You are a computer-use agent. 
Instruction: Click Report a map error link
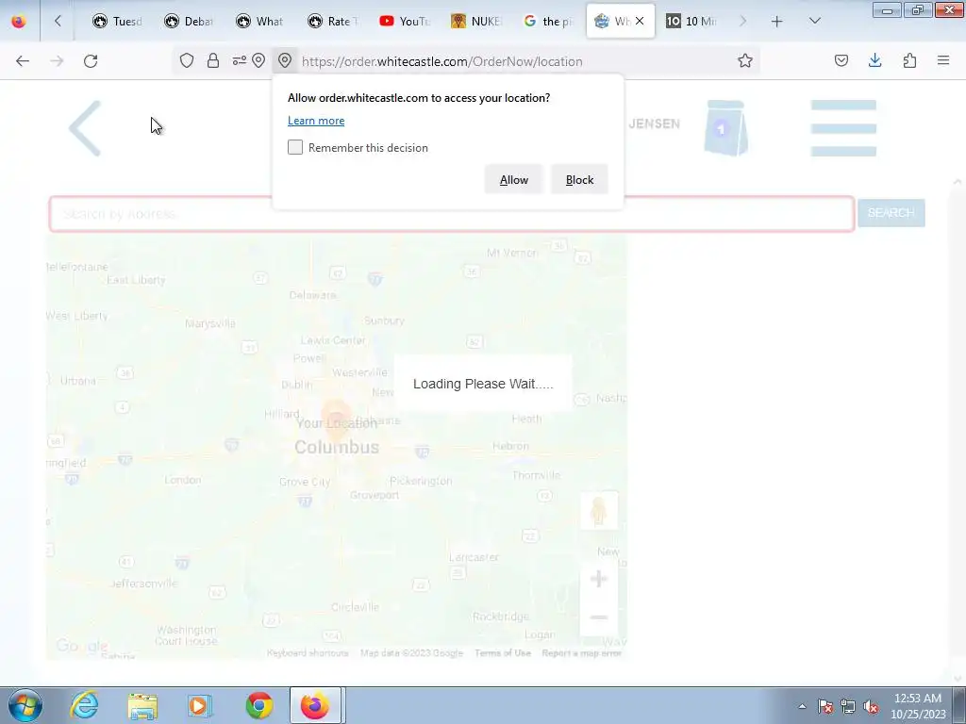[581, 653]
